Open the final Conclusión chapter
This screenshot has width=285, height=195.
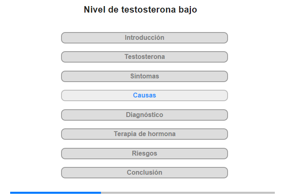click(145, 173)
